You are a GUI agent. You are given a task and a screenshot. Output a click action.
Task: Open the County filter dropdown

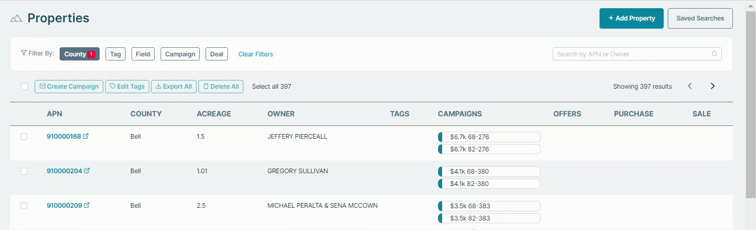pos(80,54)
